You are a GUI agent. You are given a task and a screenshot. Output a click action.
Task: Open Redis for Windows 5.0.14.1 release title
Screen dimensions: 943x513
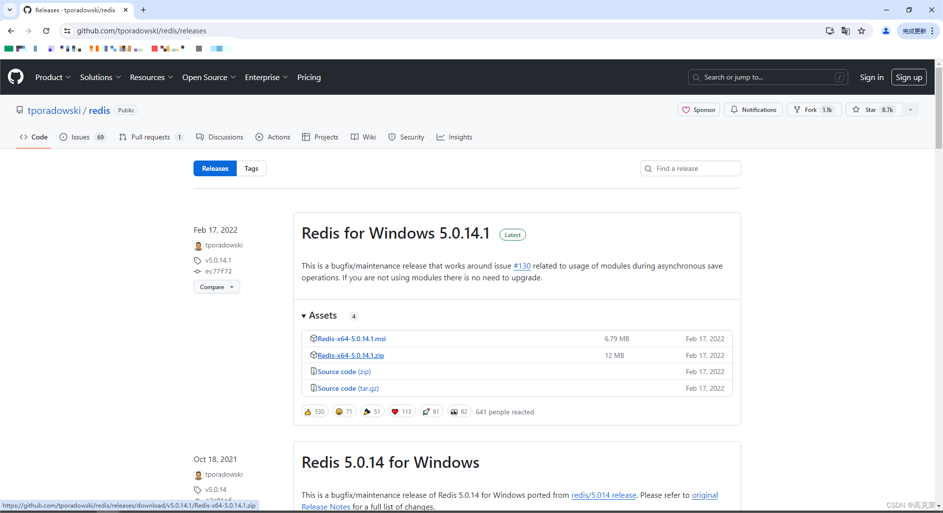coord(395,233)
